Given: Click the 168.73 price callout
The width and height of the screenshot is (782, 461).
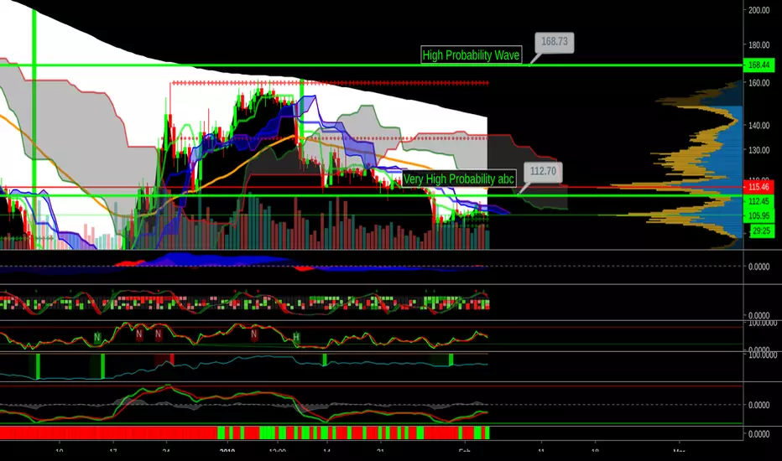Looking at the screenshot, I should tap(554, 42).
